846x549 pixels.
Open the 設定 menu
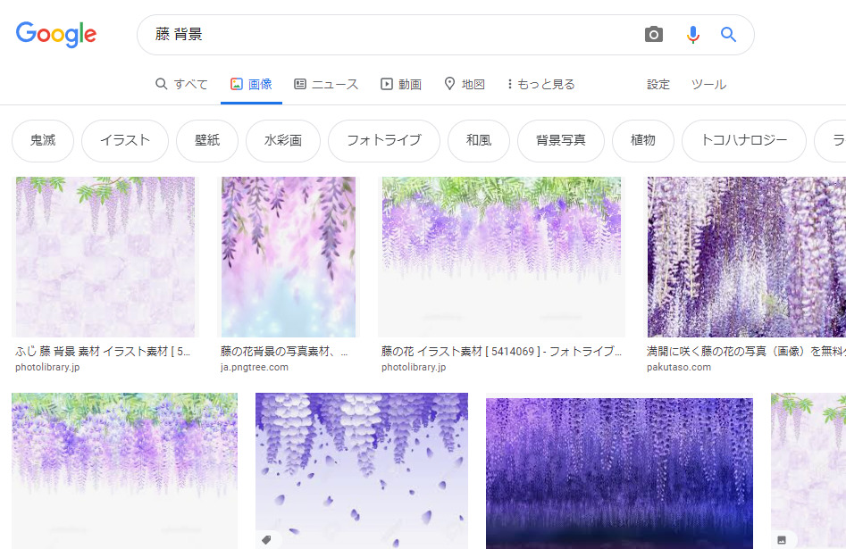[x=658, y=84]
